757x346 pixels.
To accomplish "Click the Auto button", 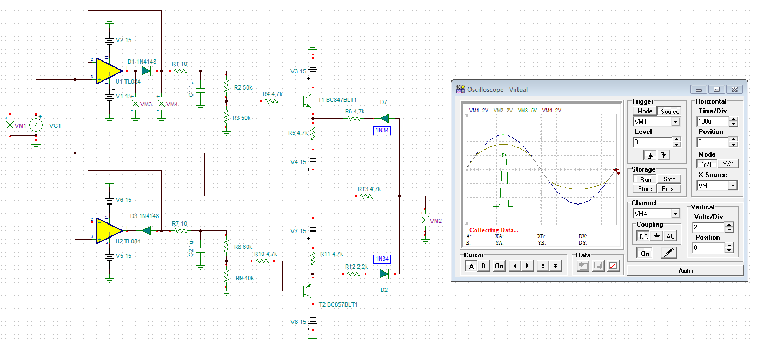I will (685, 270).
